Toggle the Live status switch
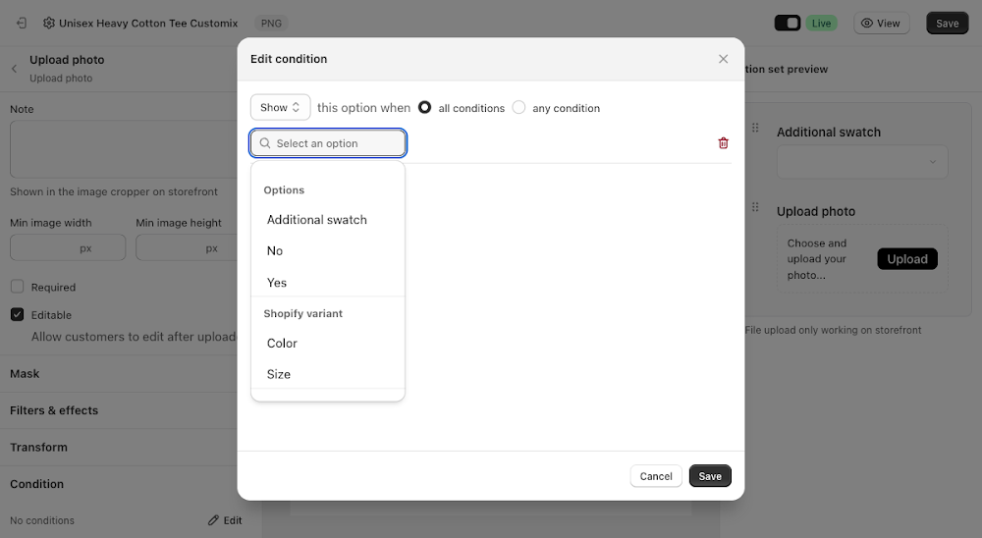Image resolution: width=982 pixels, height=538 pixels. point(788,24)
